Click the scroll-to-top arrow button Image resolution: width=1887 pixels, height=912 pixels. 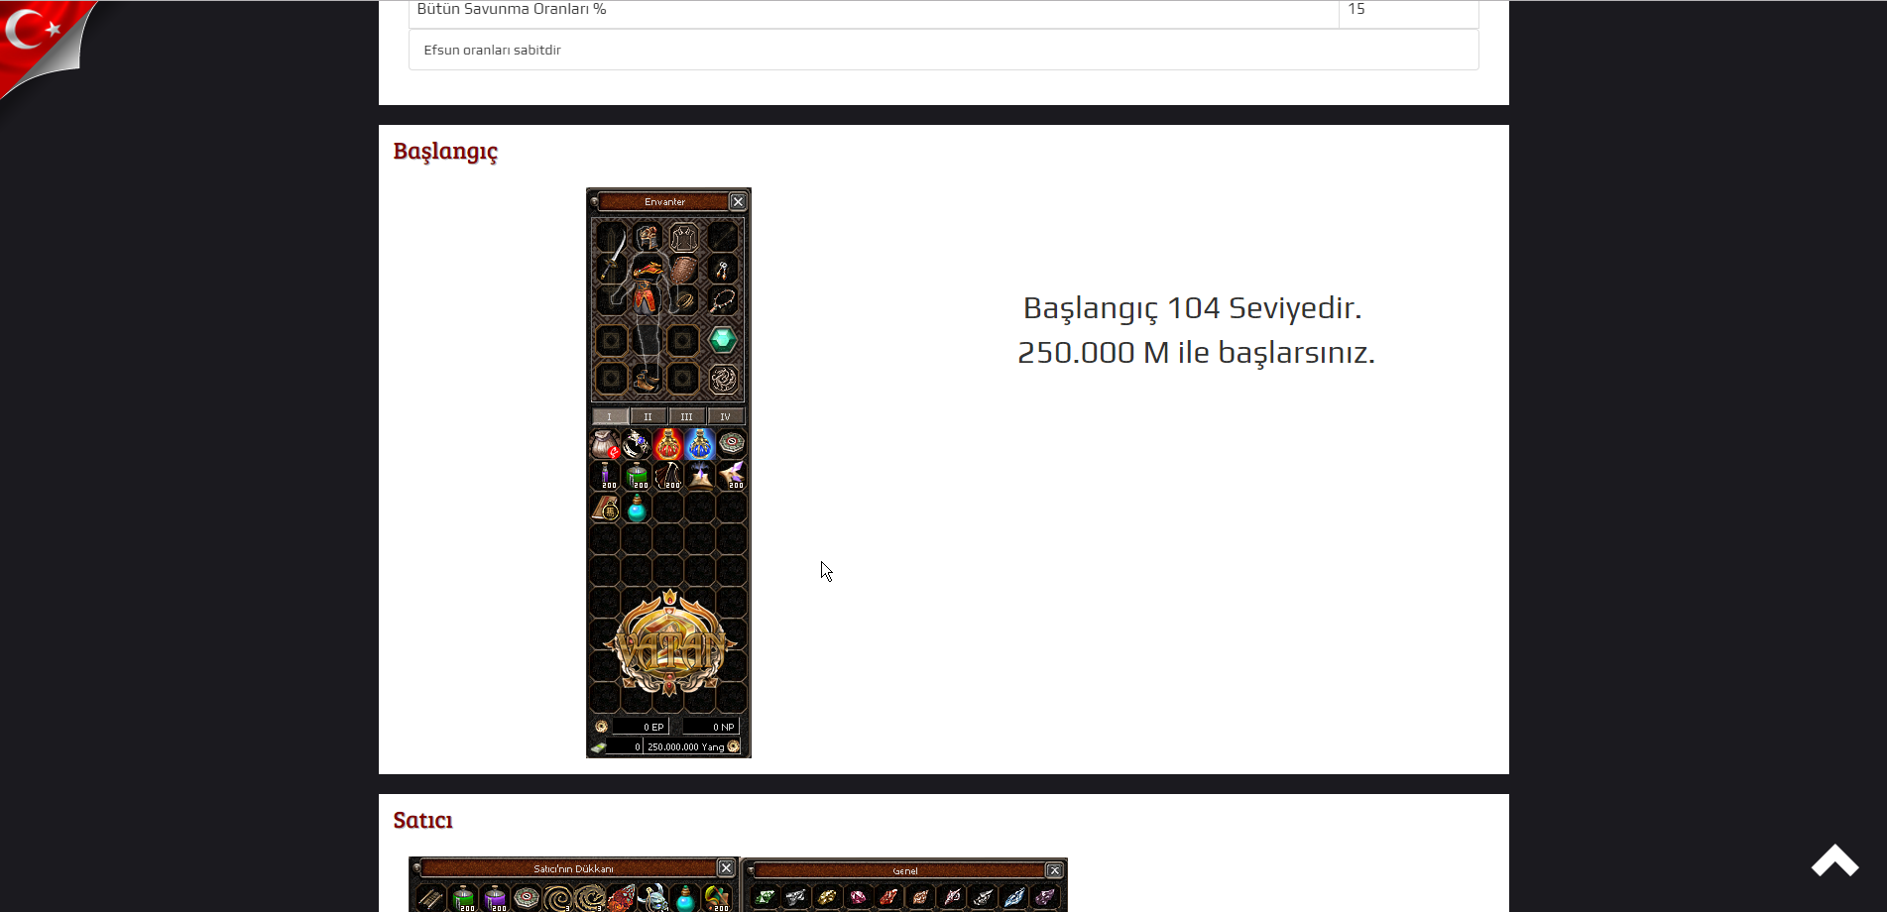click(x=1835, y=860)
